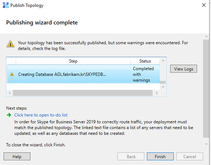Click the wizard page vertical scrollbar thumb

pyautogui.click(x=206, y=88)
